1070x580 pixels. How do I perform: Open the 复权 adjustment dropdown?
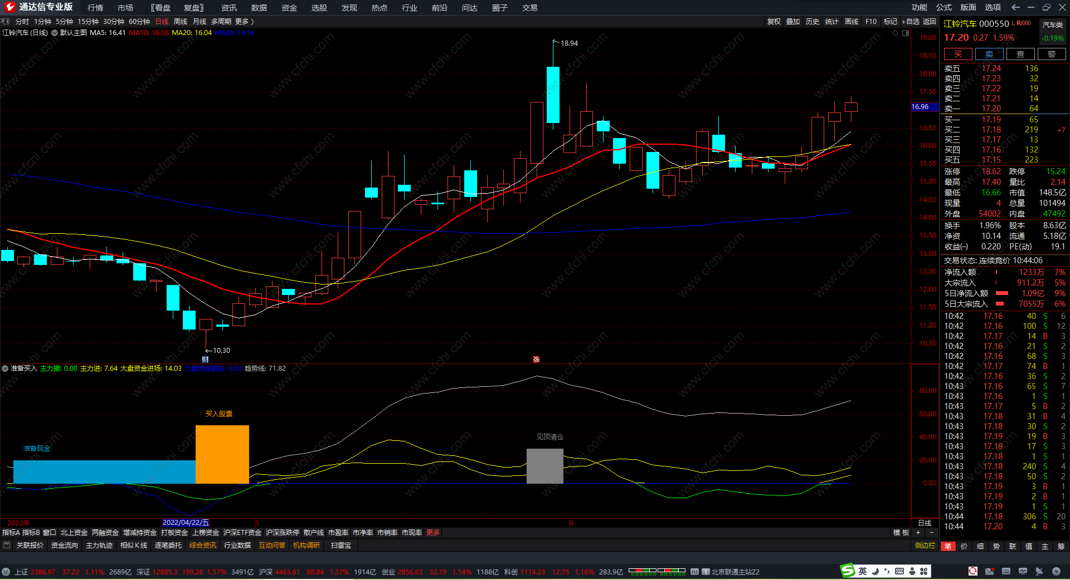774,22
